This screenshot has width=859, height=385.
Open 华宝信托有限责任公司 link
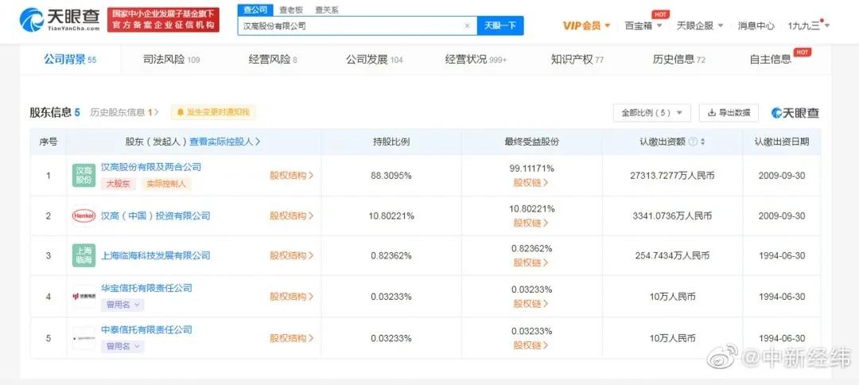[147, 288]
